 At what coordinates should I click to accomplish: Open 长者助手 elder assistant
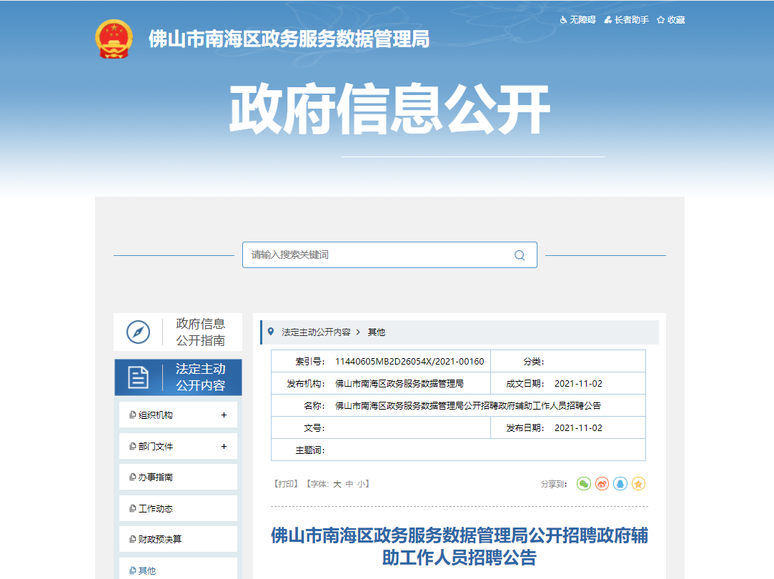627,20
